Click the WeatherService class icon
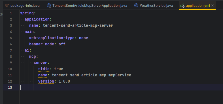The width and height of the screenshot is (223, 104). [136, 6]
